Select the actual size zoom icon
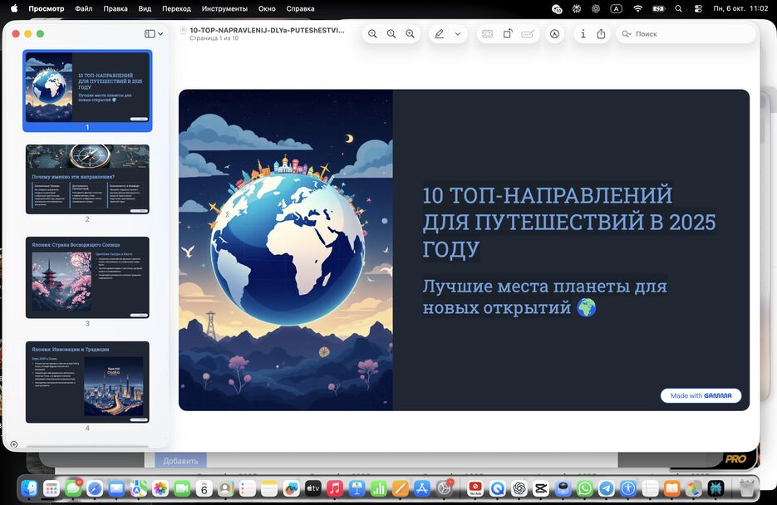This screenshot has width=777, height=505. point(391,33)
